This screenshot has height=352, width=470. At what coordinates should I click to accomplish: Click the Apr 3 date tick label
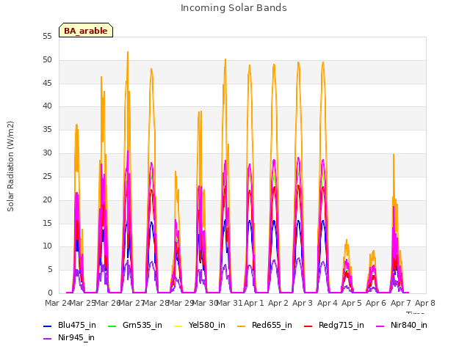click(303, 303)
